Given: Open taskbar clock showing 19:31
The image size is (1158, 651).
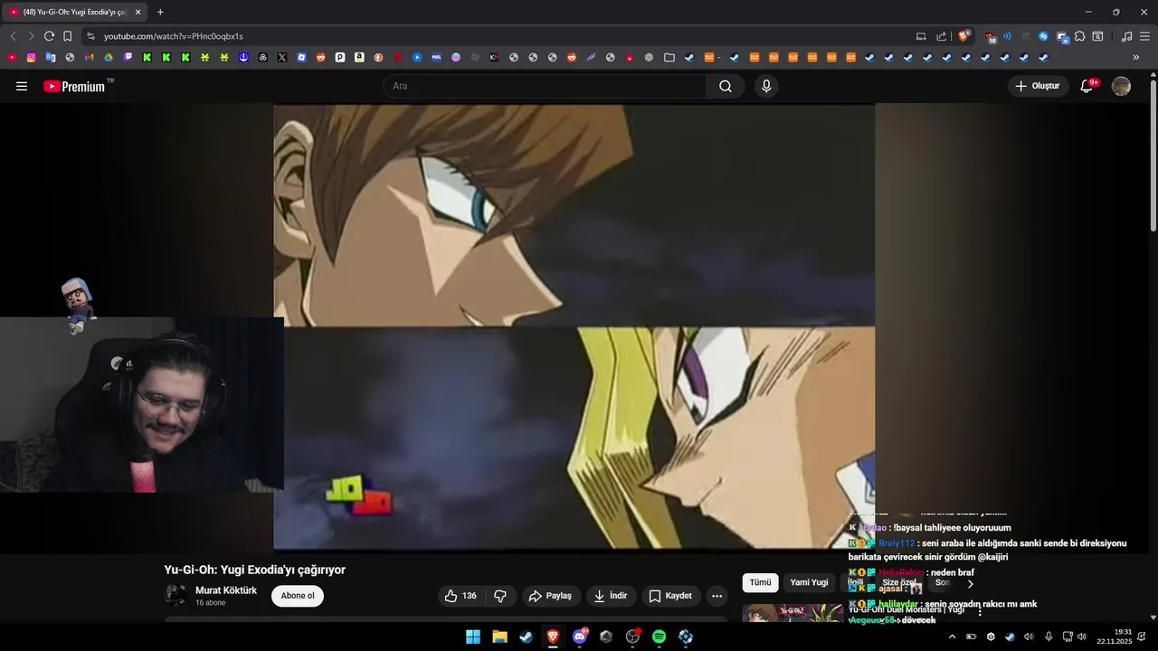Looking at the screenshot, I should click(x=1115, y=637).
